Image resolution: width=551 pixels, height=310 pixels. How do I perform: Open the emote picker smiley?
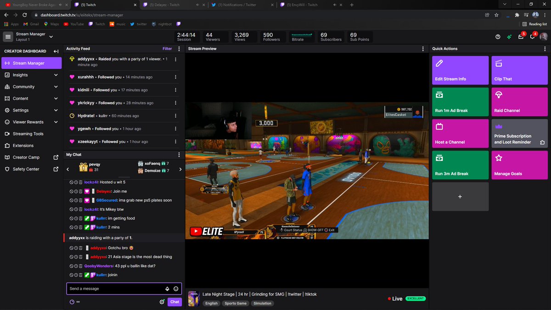coord(176,289)
